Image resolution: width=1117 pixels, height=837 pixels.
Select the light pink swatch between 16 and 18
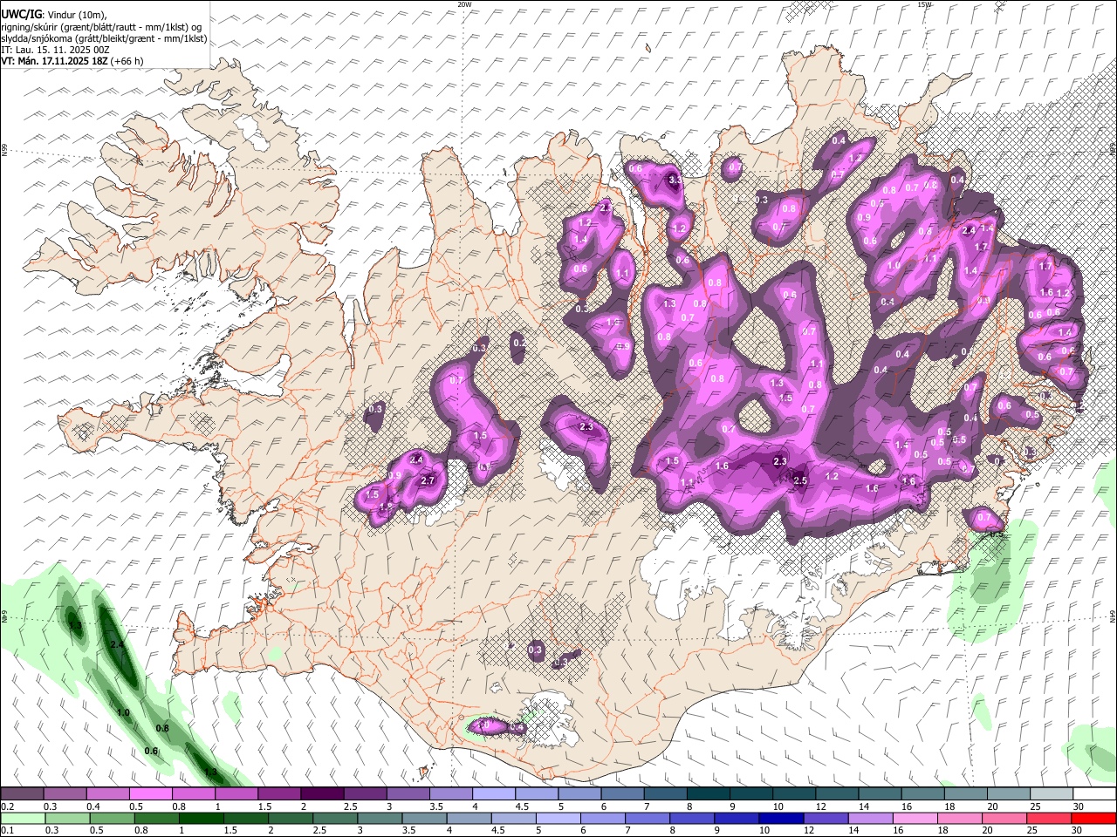[915, 819]
